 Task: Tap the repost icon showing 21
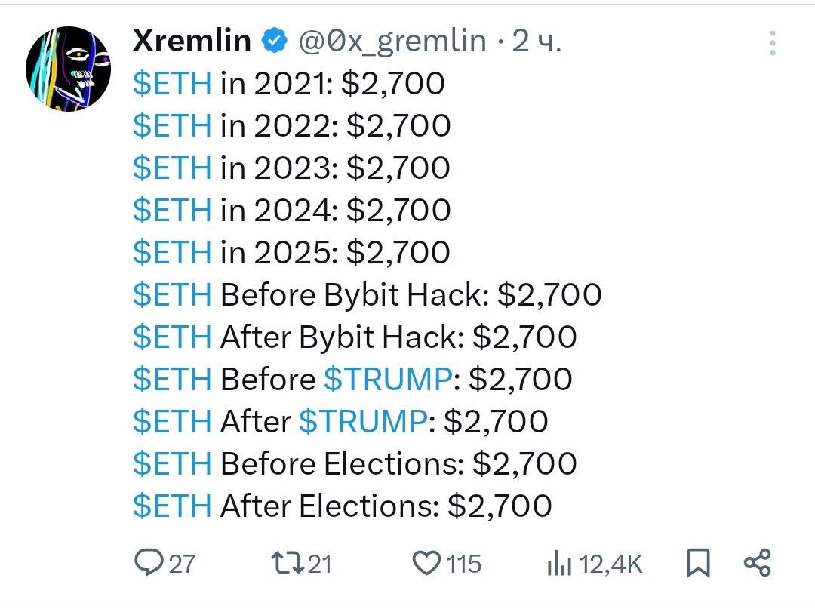pos(288,563)
